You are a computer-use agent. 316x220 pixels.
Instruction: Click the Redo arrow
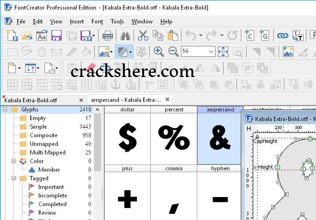[212, 35]
